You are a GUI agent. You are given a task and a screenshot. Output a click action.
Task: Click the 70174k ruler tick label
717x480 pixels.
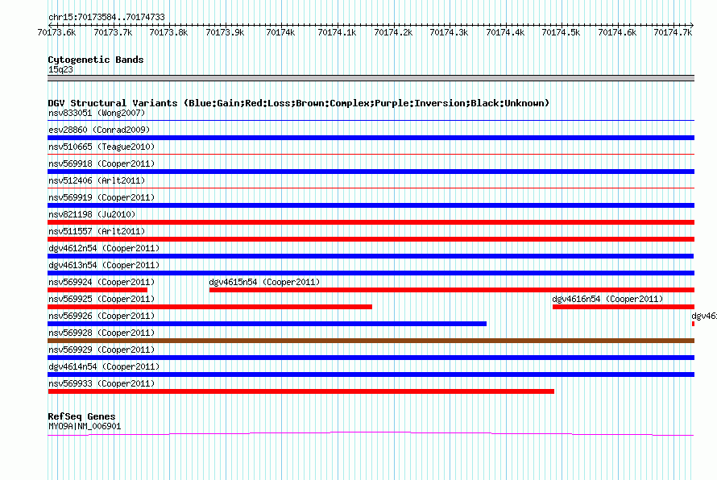(281, 32)
